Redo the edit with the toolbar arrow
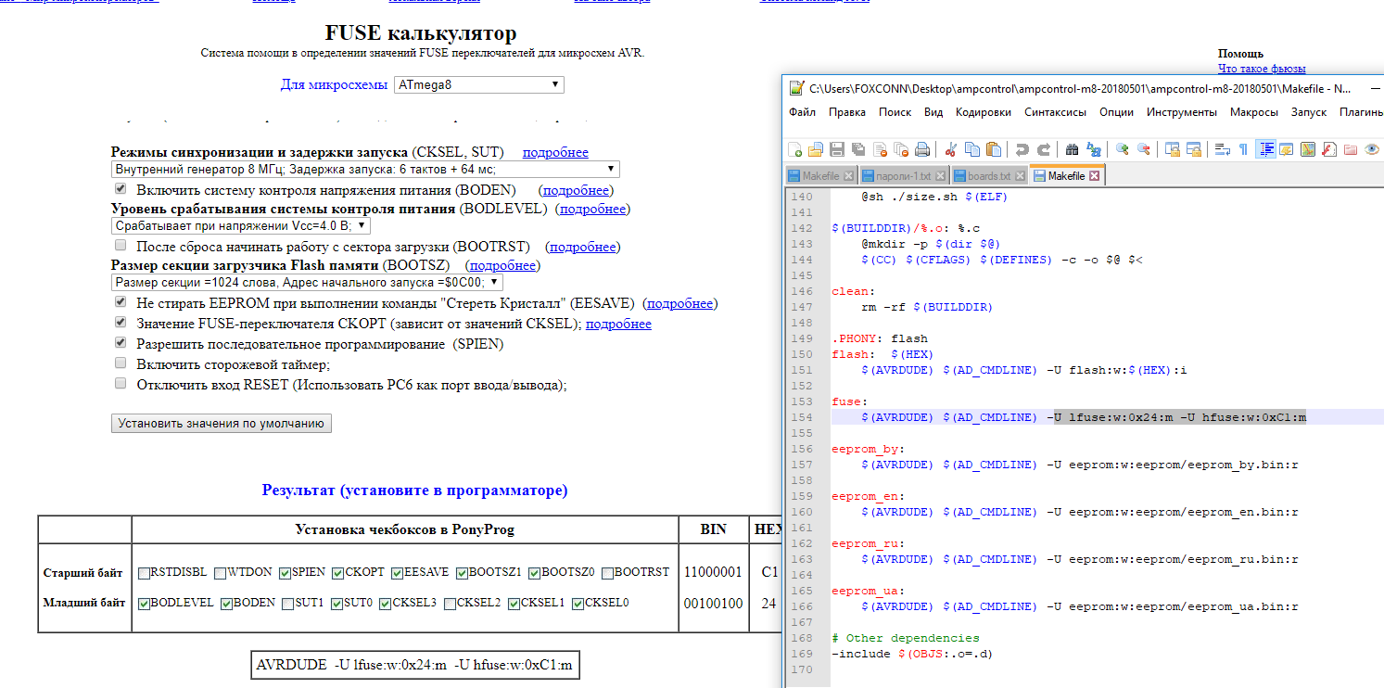1384x688 pixels. [x=1044, y=149]
